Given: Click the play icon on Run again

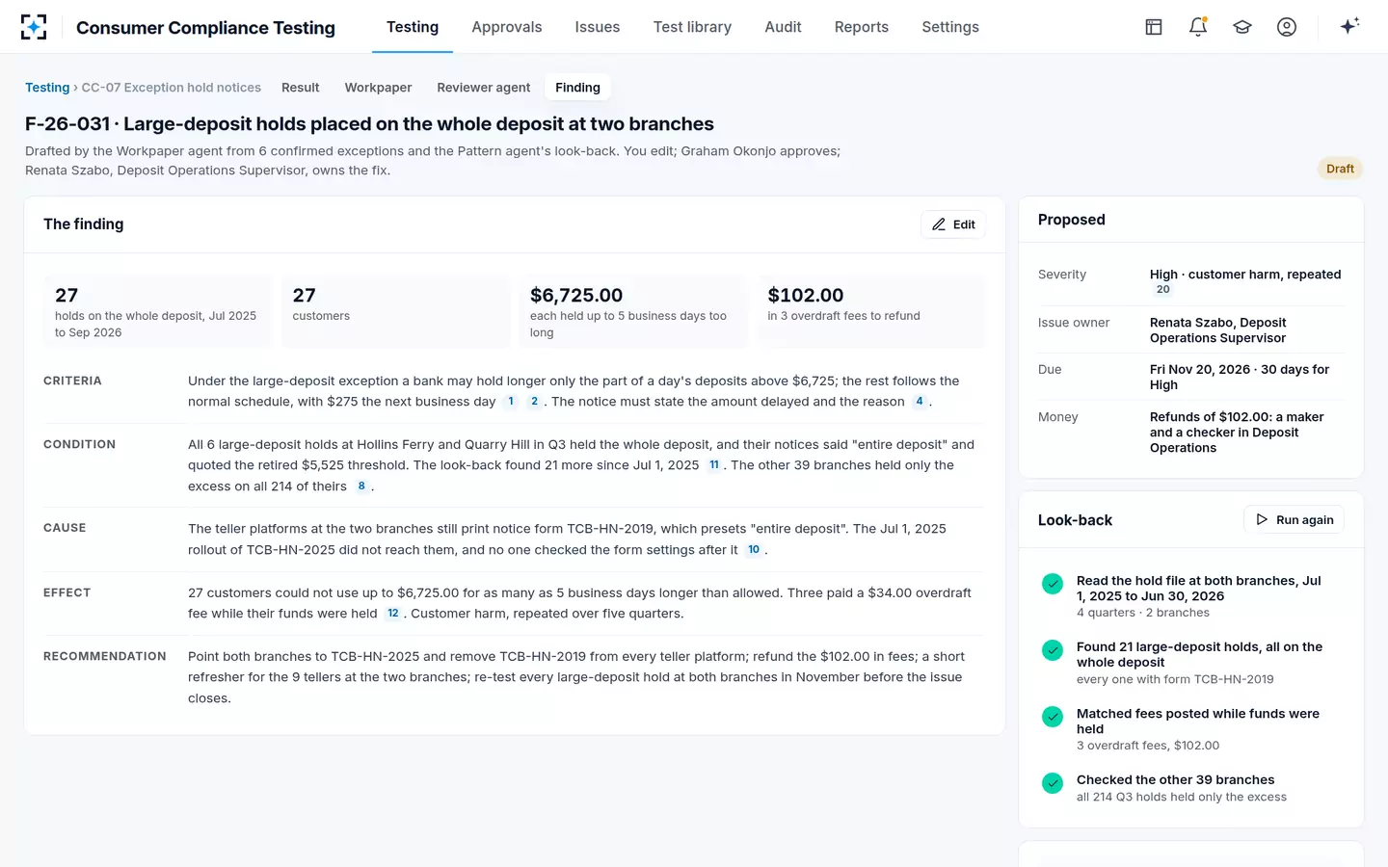Looking at the screenshot, I should [1262, 520].
